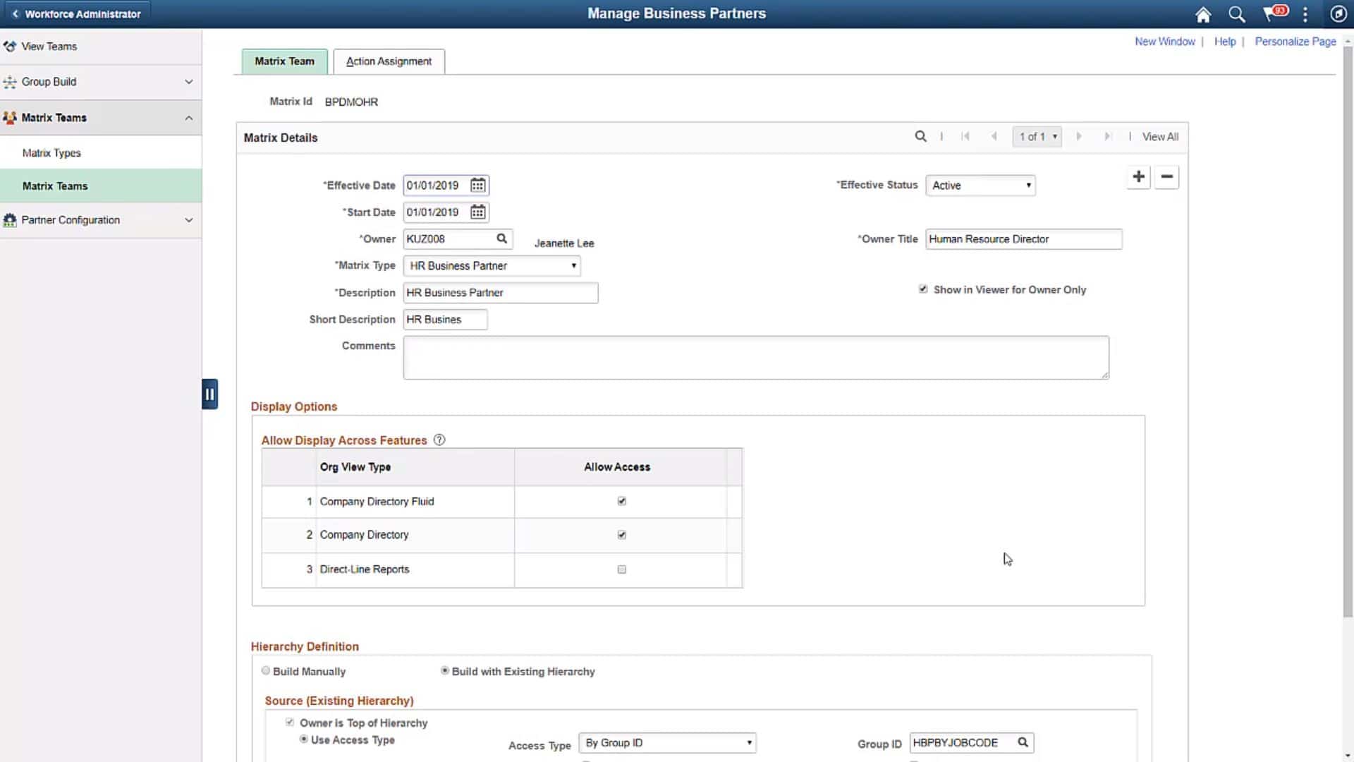Click the Owner lookup magnifying glass
The height and width of the screenshot is (762, 1354).
(502, 239)
